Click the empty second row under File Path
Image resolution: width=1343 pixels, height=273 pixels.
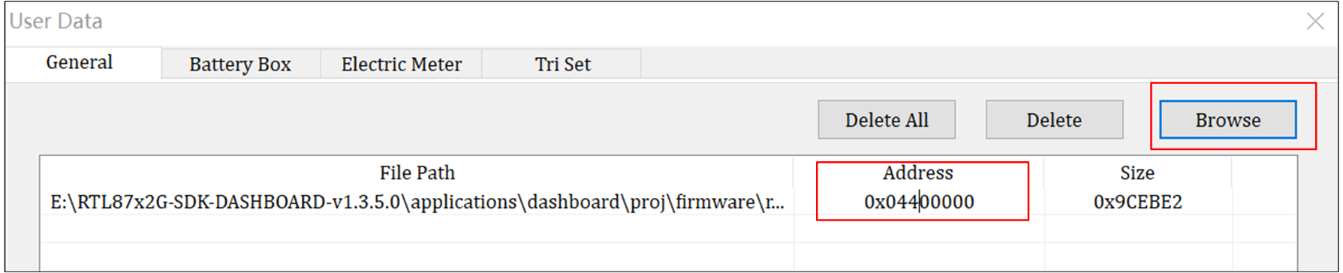pyautogui.click(x=417, y=229)
